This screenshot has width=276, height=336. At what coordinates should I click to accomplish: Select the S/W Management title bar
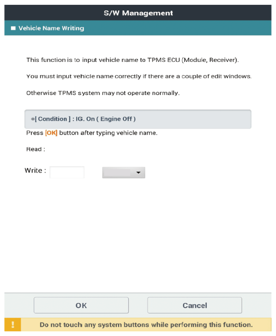pos(138,13)
